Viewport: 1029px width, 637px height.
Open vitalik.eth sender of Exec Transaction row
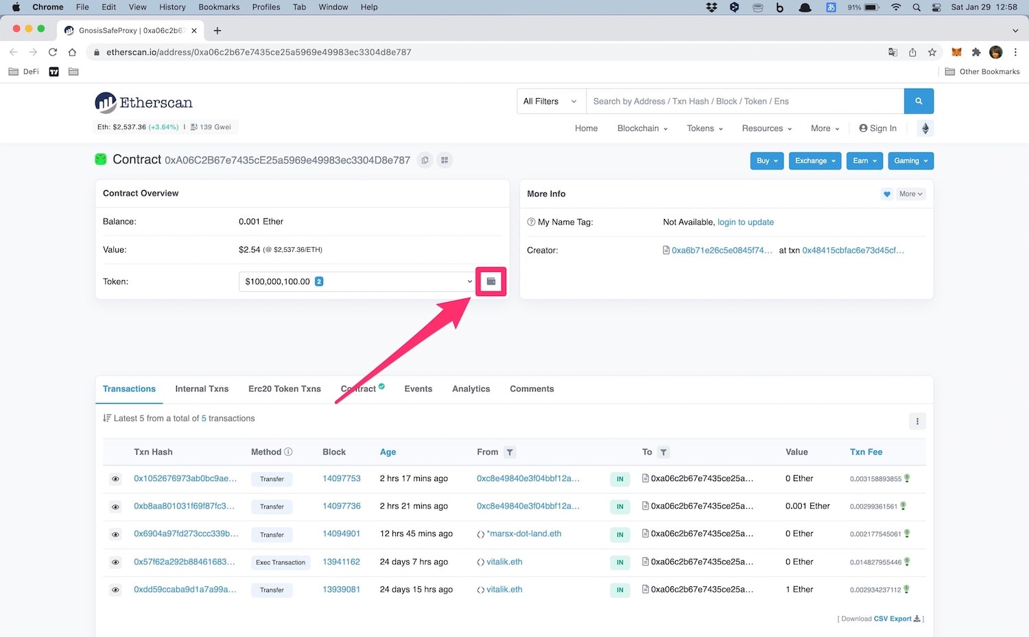coord(504,561)
